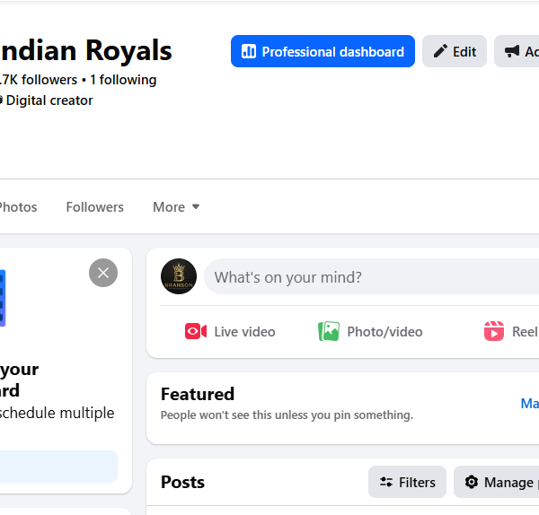
Task: Open the Professional dashboard
Action: click(x=323, y=51)
